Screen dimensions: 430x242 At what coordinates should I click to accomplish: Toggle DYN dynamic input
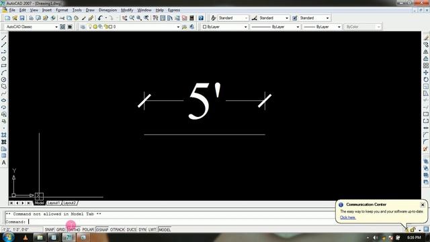point(142,230)
